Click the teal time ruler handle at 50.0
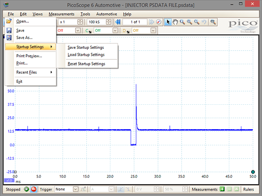This screenshot has width=262, height=196. pos(253,172)
